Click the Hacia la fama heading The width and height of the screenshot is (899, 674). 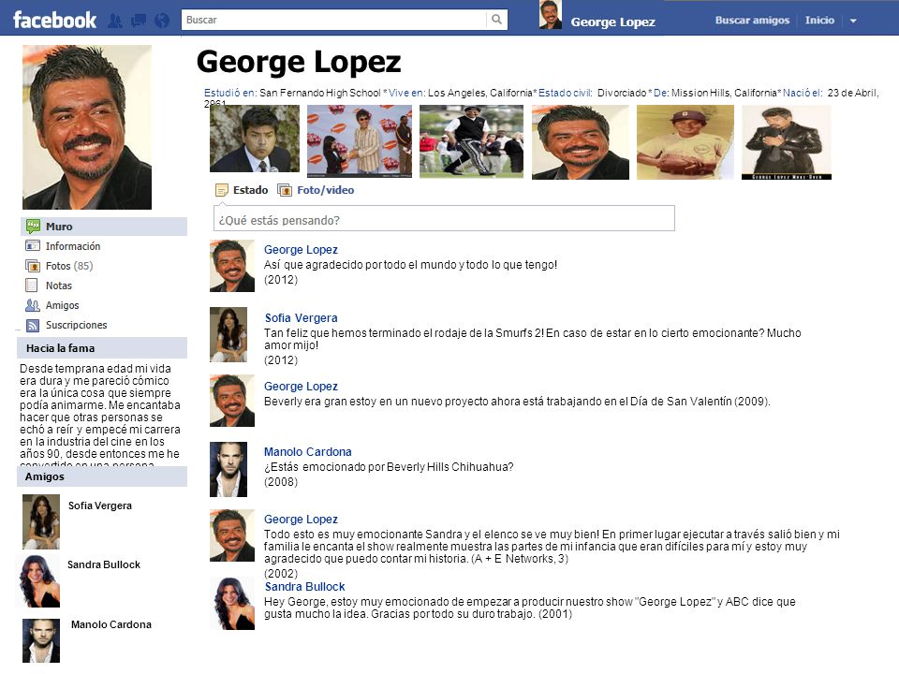coord(60,348)
